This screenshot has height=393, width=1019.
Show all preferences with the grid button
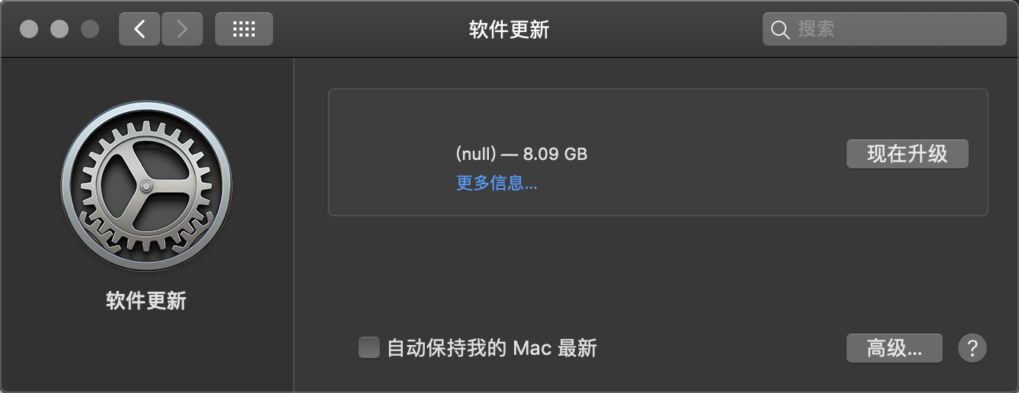click(243, 30)
